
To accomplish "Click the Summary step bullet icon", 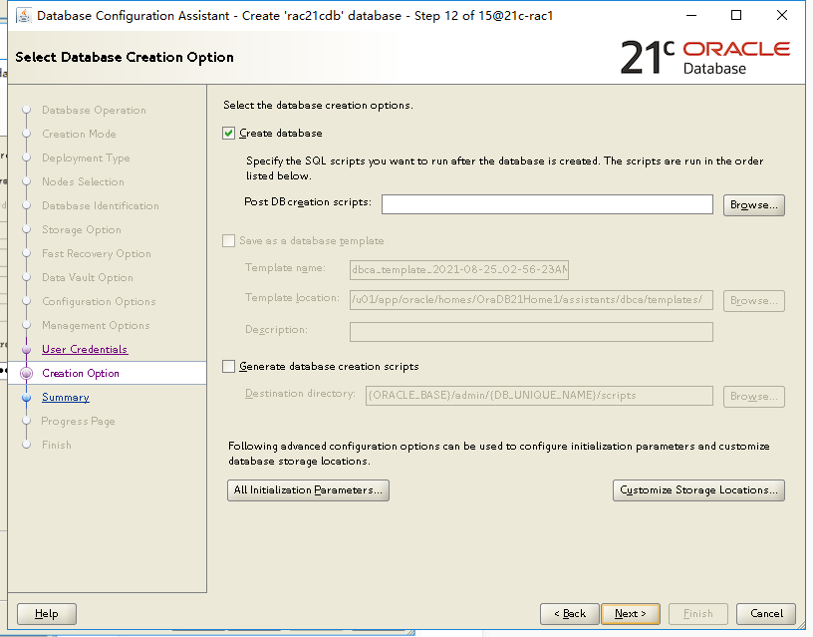I will (27, 398).
